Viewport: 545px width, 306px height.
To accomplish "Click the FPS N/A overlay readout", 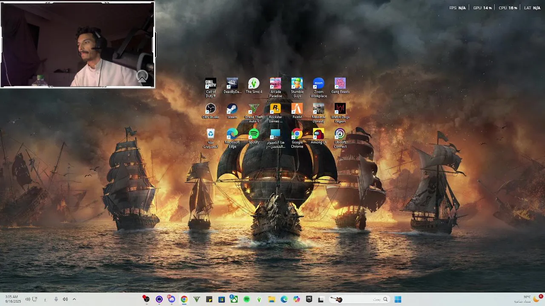I will pos(458,8).
